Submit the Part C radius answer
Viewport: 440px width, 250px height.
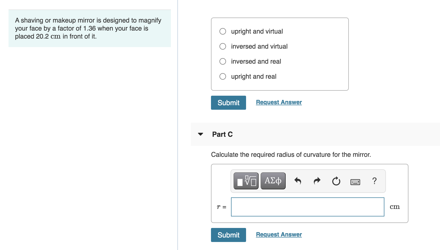[228, 235]
